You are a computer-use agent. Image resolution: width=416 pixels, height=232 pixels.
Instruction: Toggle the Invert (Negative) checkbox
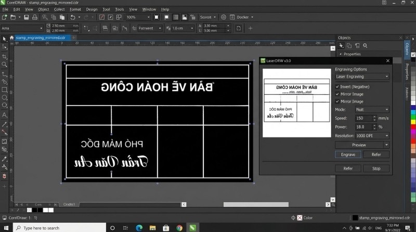[337, 86]
